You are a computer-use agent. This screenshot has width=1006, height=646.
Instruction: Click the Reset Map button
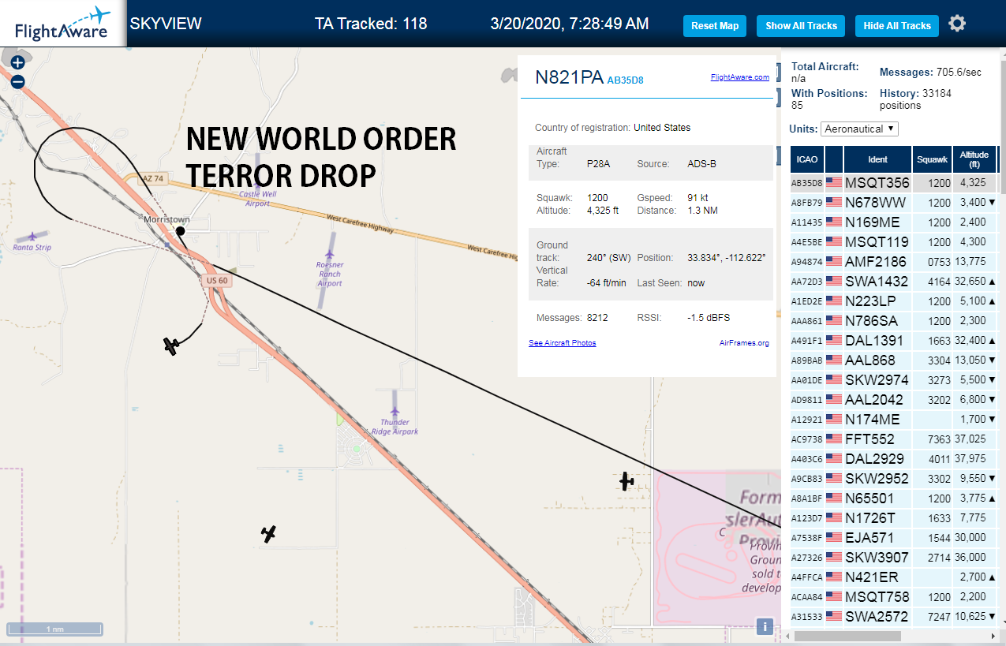click(715, 26)
